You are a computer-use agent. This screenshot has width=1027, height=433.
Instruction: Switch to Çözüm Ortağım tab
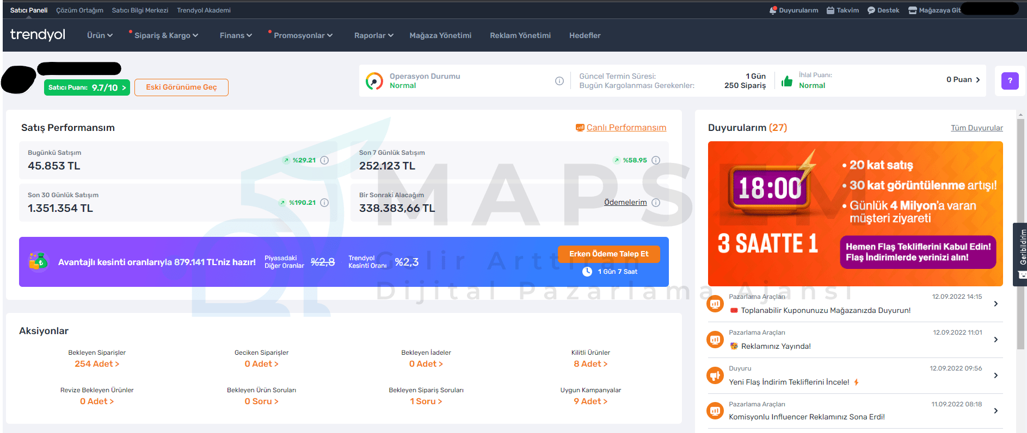pos(80,10)
